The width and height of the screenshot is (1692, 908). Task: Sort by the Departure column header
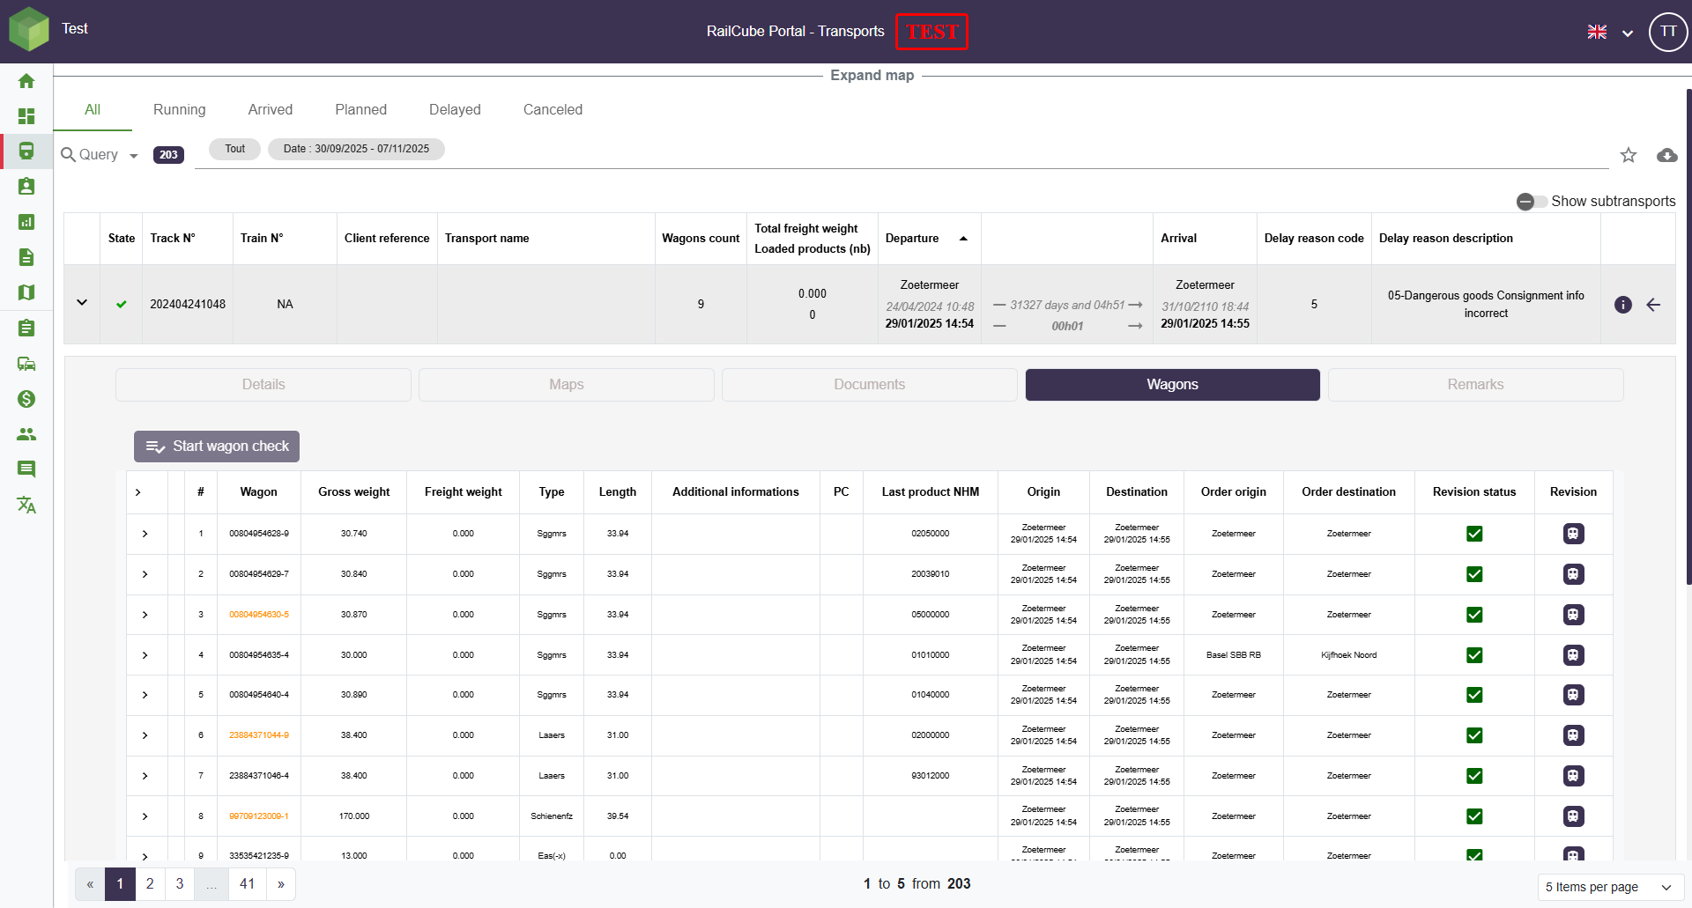click(912, 239)
